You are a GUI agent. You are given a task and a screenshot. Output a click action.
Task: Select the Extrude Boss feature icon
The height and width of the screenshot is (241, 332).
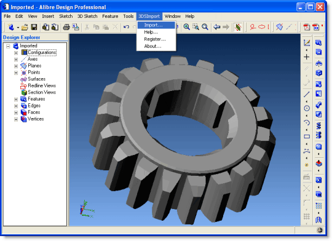pos(318,42)
